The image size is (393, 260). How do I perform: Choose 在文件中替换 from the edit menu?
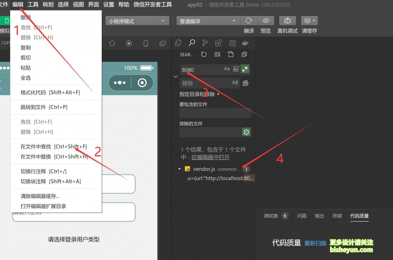tap(56, 157)
